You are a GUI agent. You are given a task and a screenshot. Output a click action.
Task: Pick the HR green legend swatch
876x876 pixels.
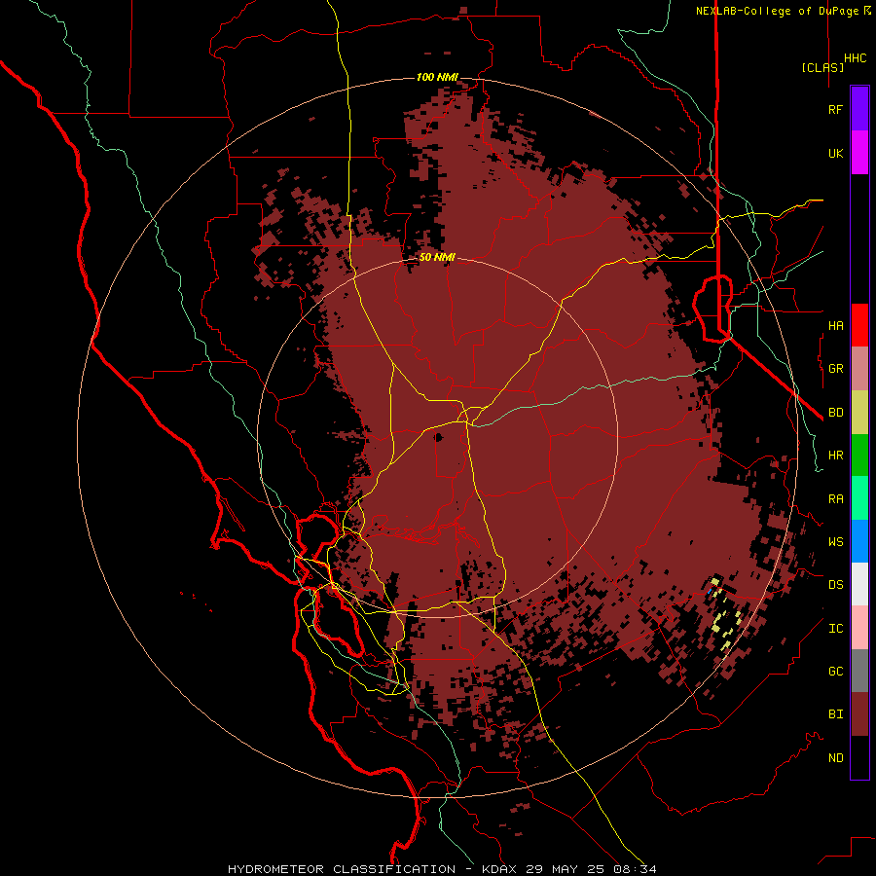[x=859, y=455]
